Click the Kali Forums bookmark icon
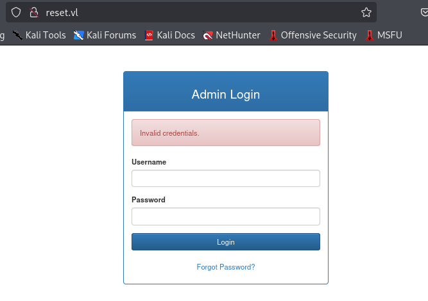 click(79, 35)
